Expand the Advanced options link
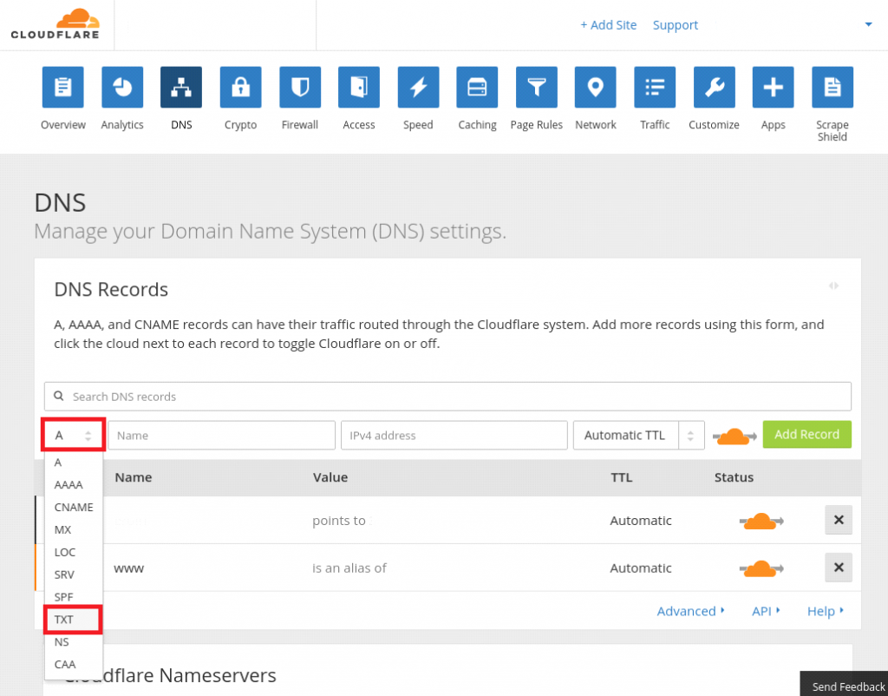888x696 pixels. (x=690, y=611)
